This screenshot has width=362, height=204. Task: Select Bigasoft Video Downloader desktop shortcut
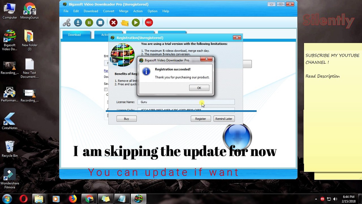tap(10, 40)
